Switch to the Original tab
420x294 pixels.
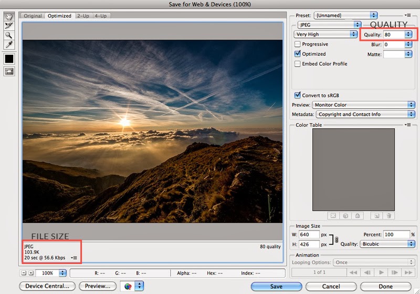point(33,16)
